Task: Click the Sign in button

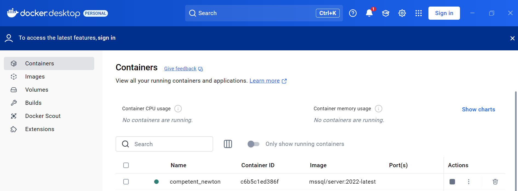Action: pos(444,13)
